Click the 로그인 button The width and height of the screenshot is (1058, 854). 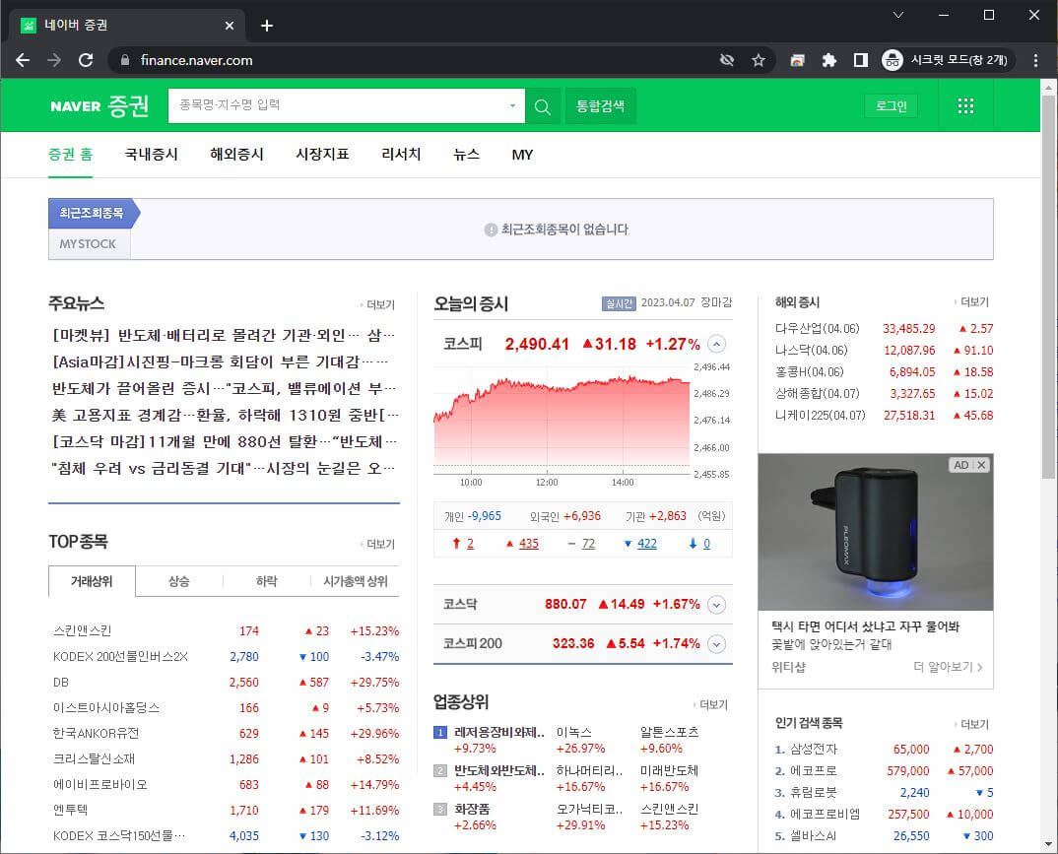pyautogui.click(x=891, y=106)
